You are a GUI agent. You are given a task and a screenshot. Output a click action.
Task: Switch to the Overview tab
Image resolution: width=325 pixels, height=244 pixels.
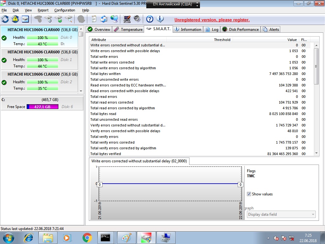pyautogui.click(x=99, y=29)
